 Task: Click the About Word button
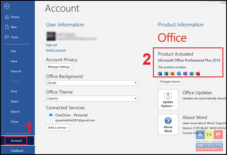(x=168, y=125)
